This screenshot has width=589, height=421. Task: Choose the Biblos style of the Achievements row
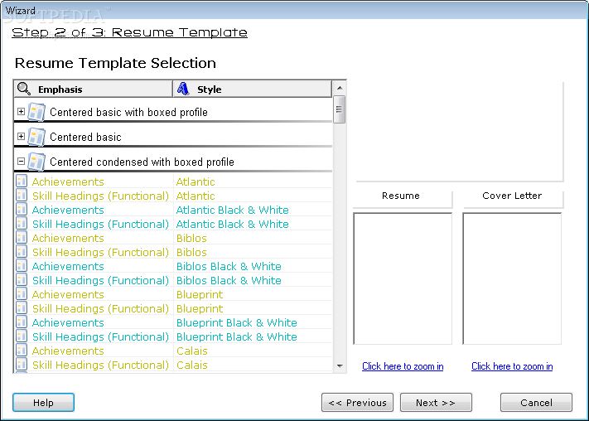[x=191, y=238]
